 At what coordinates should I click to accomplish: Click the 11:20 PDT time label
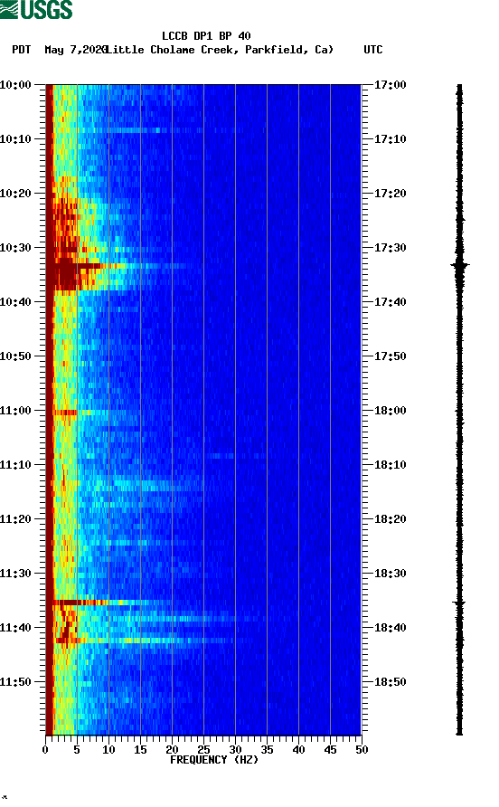pos(16,519)
